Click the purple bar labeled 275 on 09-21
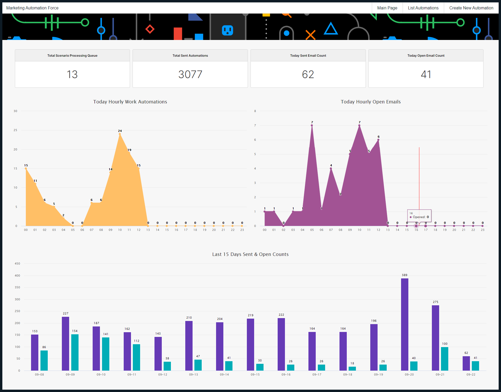Image resolution: width=501 pixels, height=392 pixels. [435, 338]
